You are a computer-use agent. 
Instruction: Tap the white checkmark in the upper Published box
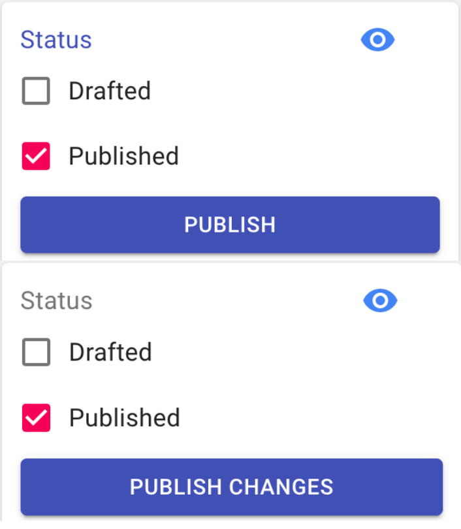pos(36,157)
